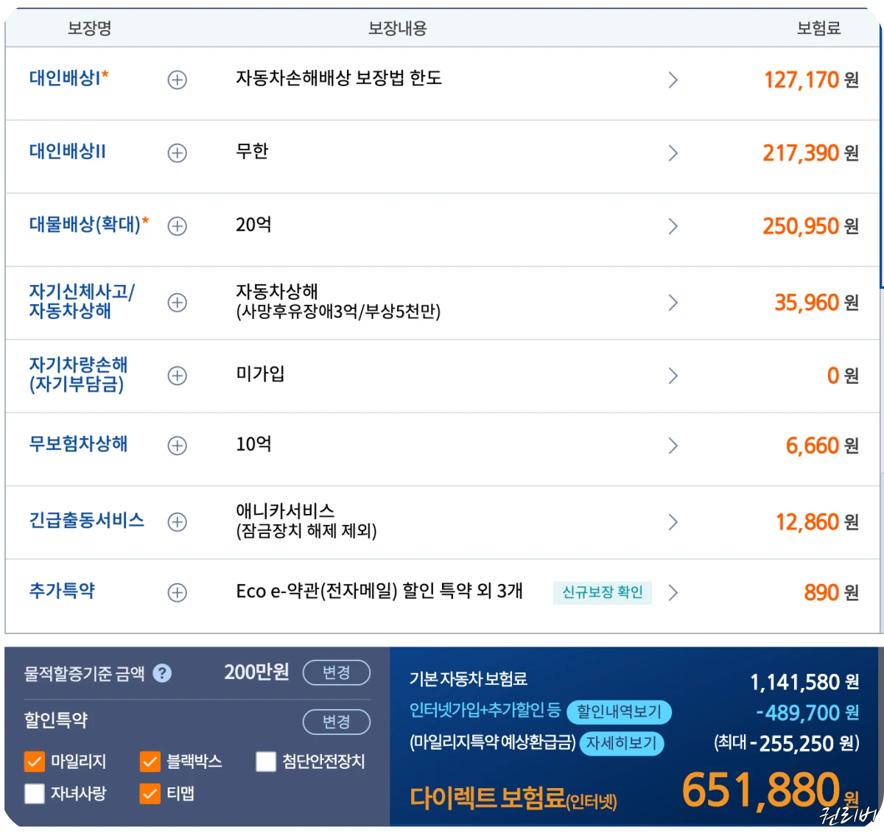Open 할인내역보기 details
Screen dimensions: 884x833
pyautogui.click(x=620, y=712)
